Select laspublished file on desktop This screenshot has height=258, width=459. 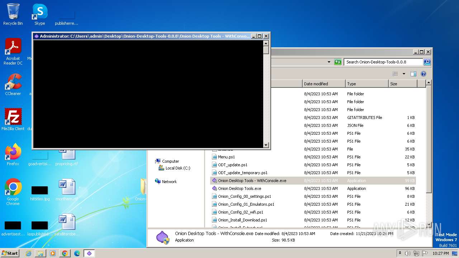pyautogui.click(x=40, y=228)
